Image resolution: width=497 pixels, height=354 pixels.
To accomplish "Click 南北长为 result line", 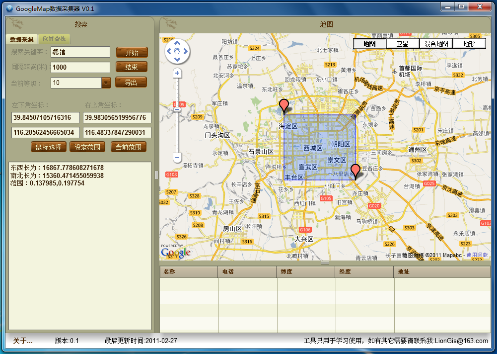I will click(x=57, y=176).
